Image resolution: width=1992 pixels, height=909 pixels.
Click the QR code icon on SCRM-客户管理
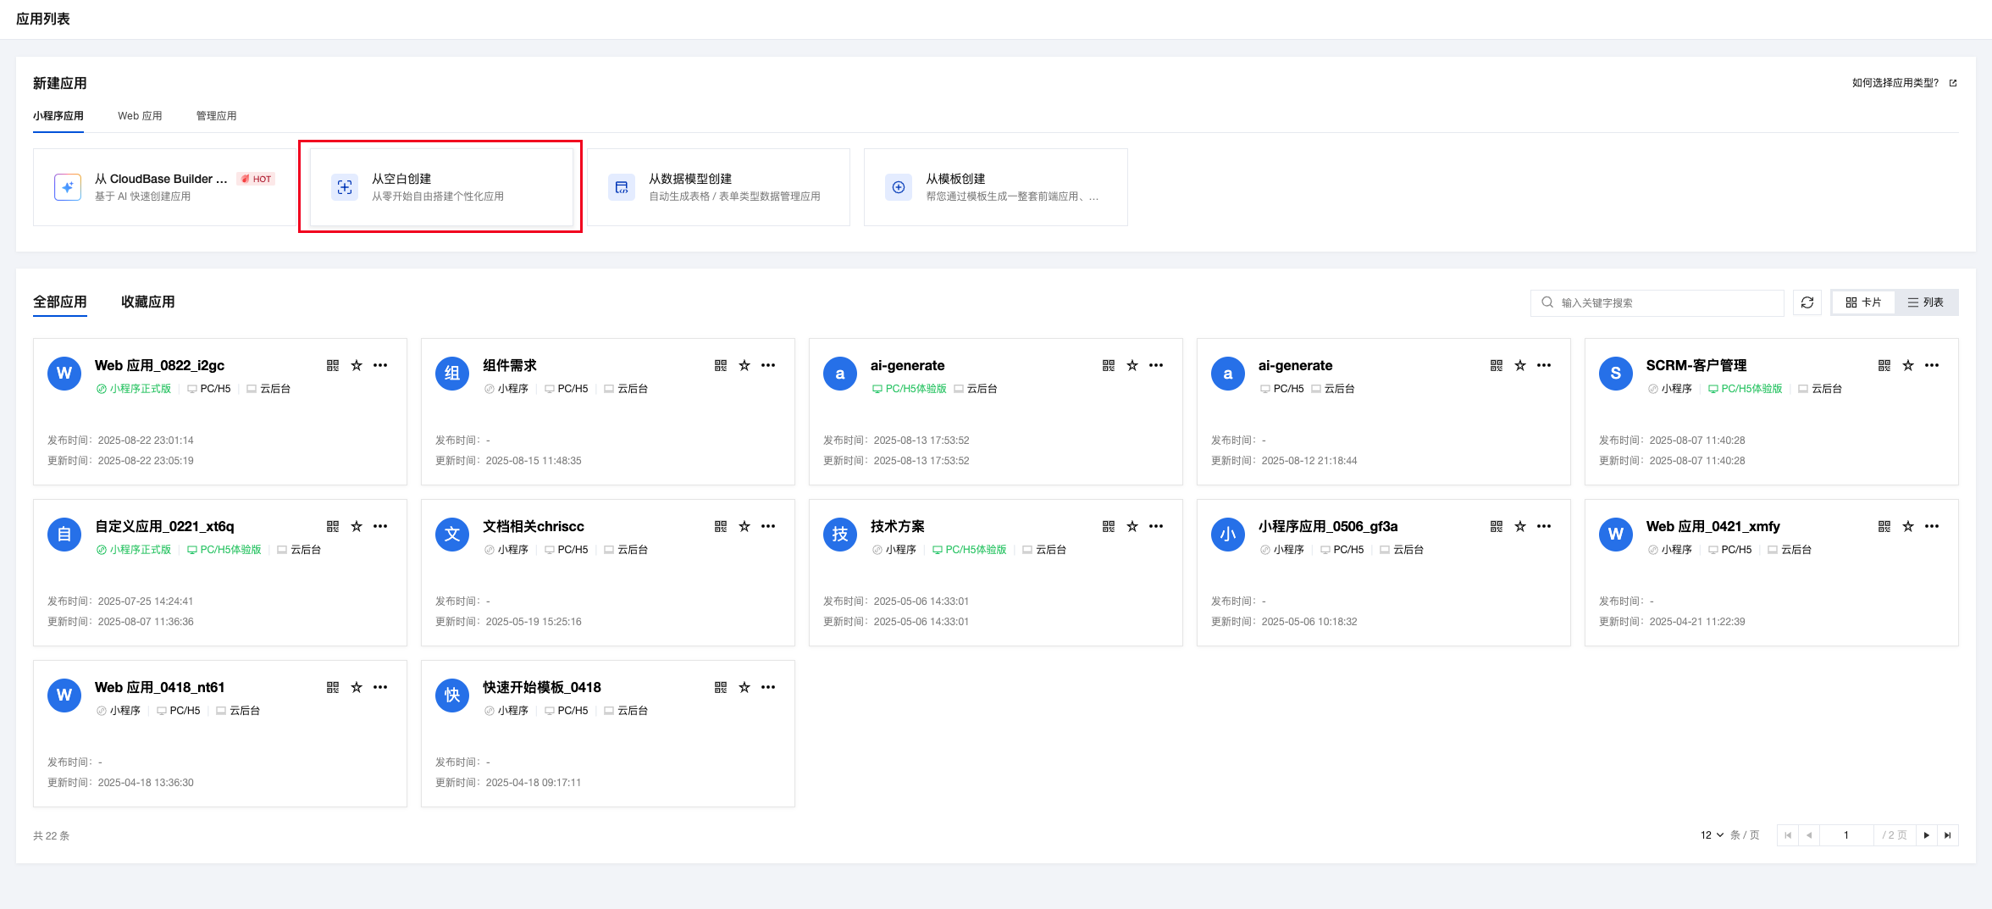(1884, 365)
